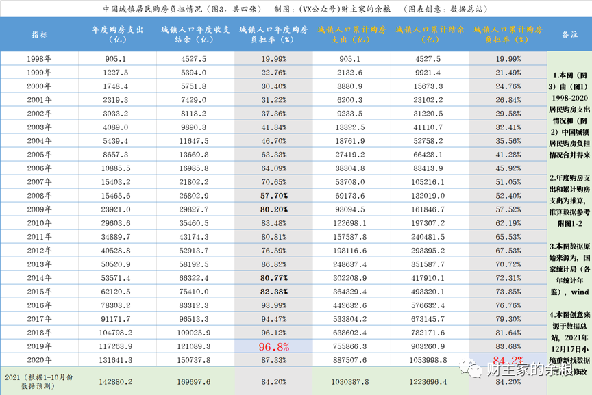Click the 1998年 row label
Image resolution: width=592 pixels, height=395 pixels.
[x=39, y=59]
